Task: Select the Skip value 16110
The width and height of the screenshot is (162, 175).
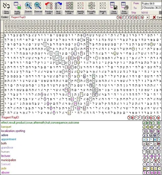Action: tap(144, 13)
